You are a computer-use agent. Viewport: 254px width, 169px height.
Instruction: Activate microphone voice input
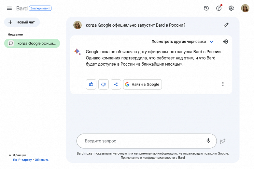click(x=208, y=141)
